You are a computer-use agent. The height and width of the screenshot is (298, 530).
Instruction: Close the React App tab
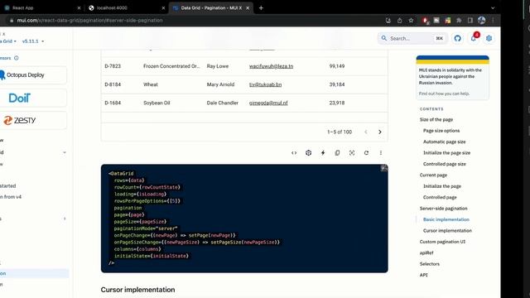point(79,7)
